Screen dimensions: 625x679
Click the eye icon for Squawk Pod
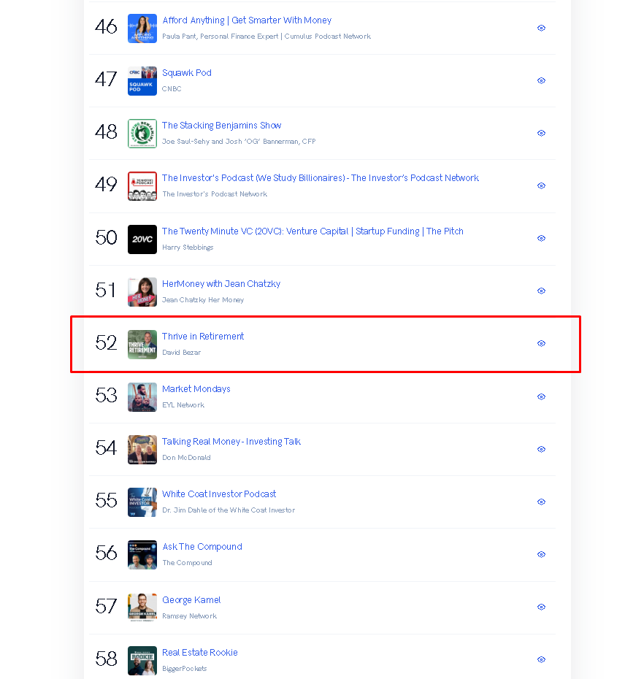coord(541,80)
